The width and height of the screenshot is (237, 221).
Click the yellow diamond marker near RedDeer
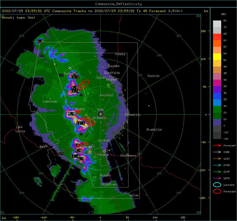108,85
